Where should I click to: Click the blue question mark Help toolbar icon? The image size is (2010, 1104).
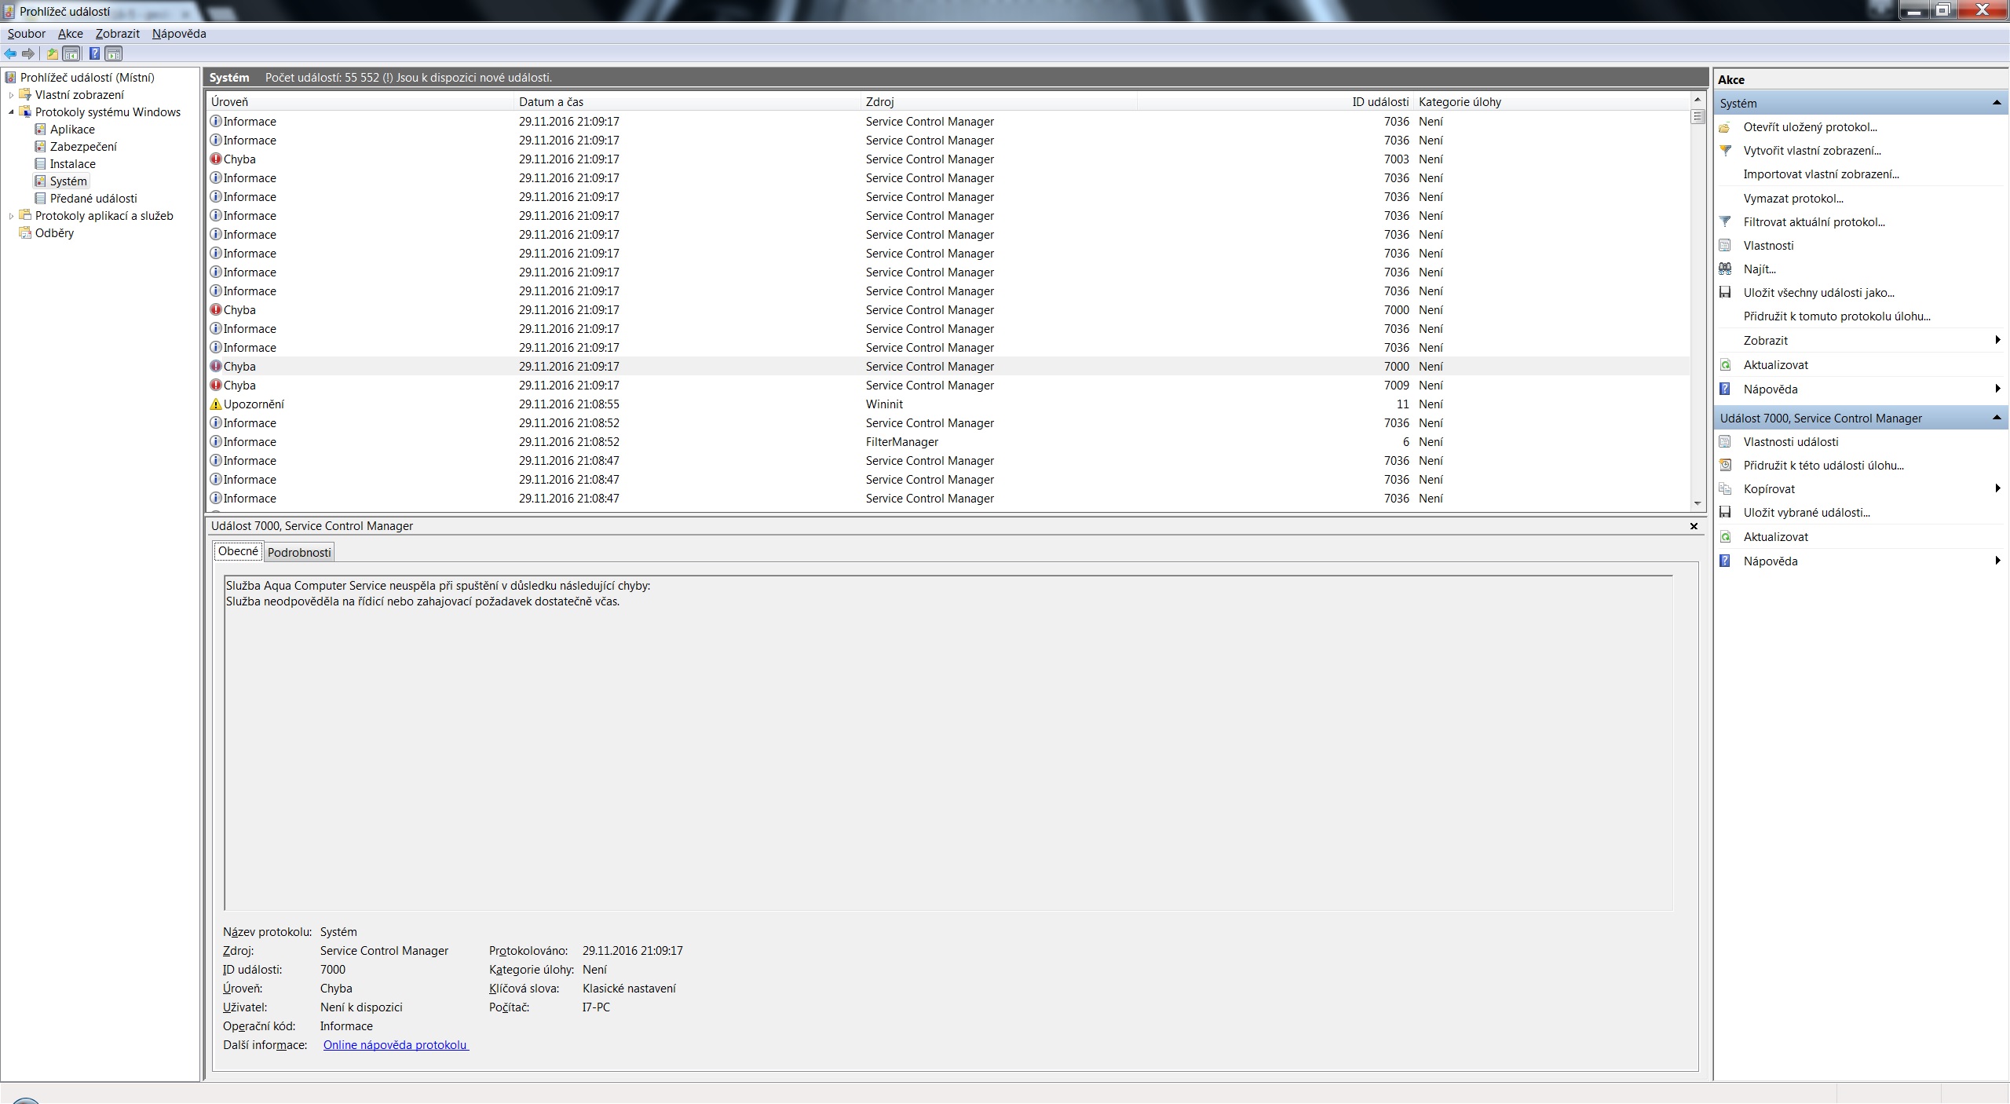[x=94, y=53]
